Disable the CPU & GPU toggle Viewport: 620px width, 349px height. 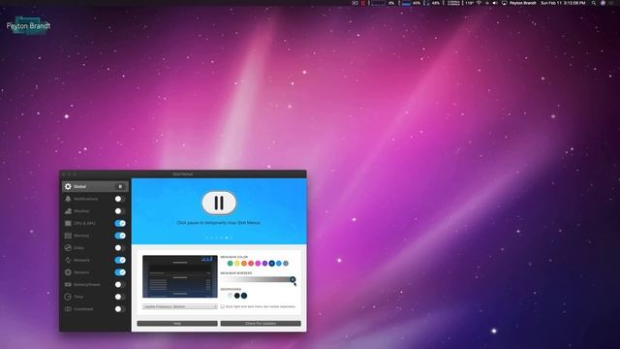pos(120,223)
